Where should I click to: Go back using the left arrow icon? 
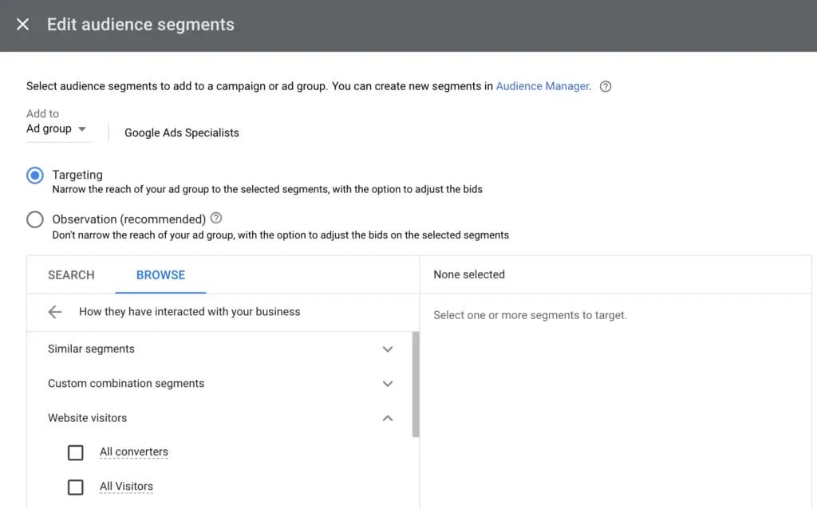click(x=55, y=312)
